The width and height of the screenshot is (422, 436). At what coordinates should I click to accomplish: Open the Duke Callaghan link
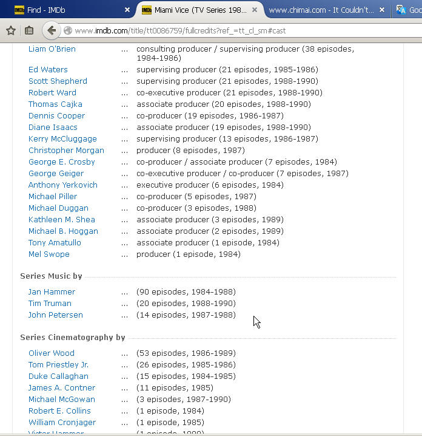click(58, 376)
